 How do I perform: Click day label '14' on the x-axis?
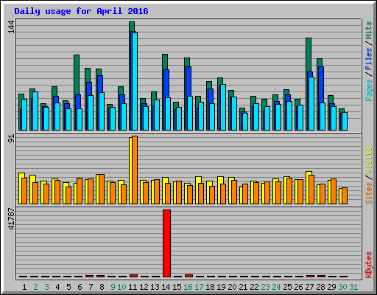tap(166, 287)
